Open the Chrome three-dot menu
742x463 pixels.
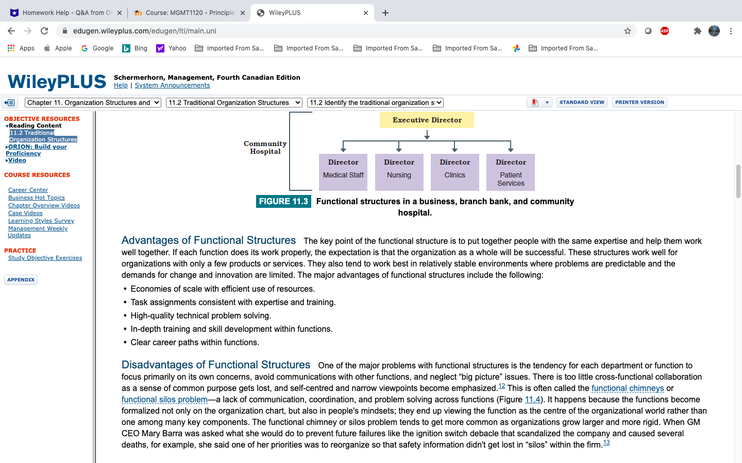[x=731, y=31]
